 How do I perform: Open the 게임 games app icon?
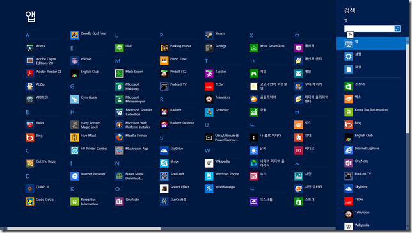(254, 74)
